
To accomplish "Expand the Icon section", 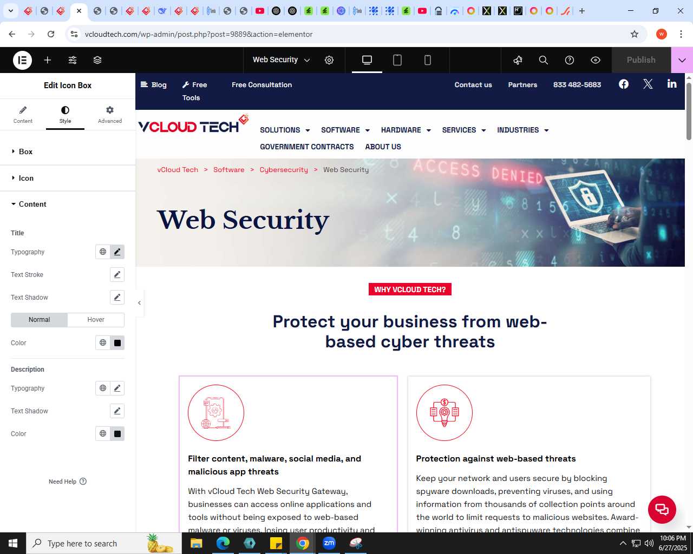I will (68, 178).
